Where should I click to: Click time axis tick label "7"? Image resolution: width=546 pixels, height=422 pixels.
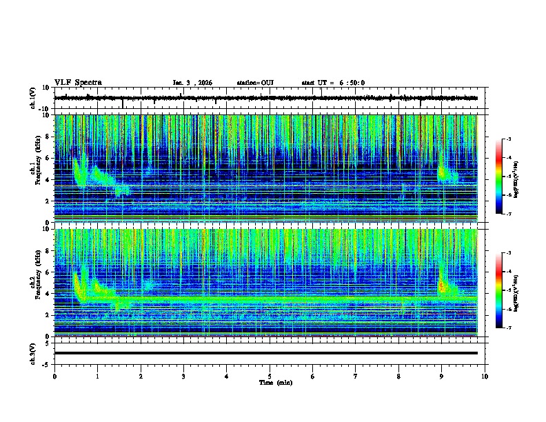tap(356, 376)
